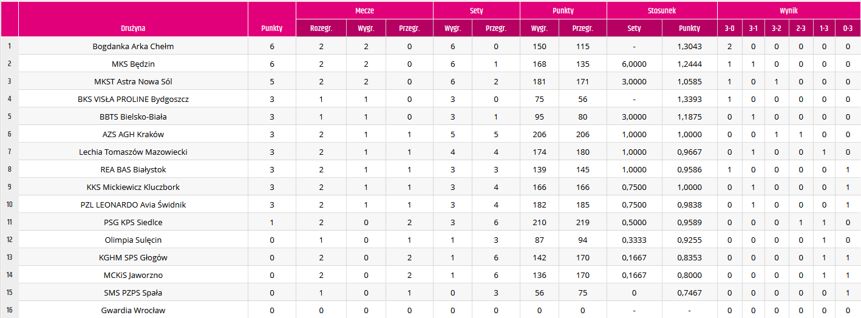Open the KKS Mickiewicz Kluczbork team

pos(133,187)
